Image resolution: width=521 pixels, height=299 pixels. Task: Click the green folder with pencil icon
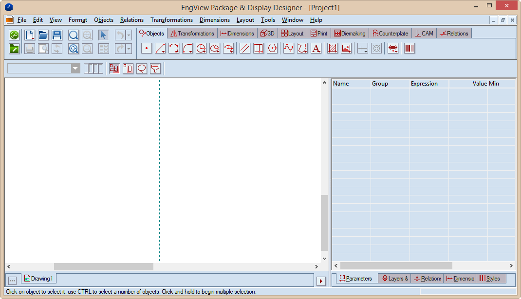coord(14,49)
